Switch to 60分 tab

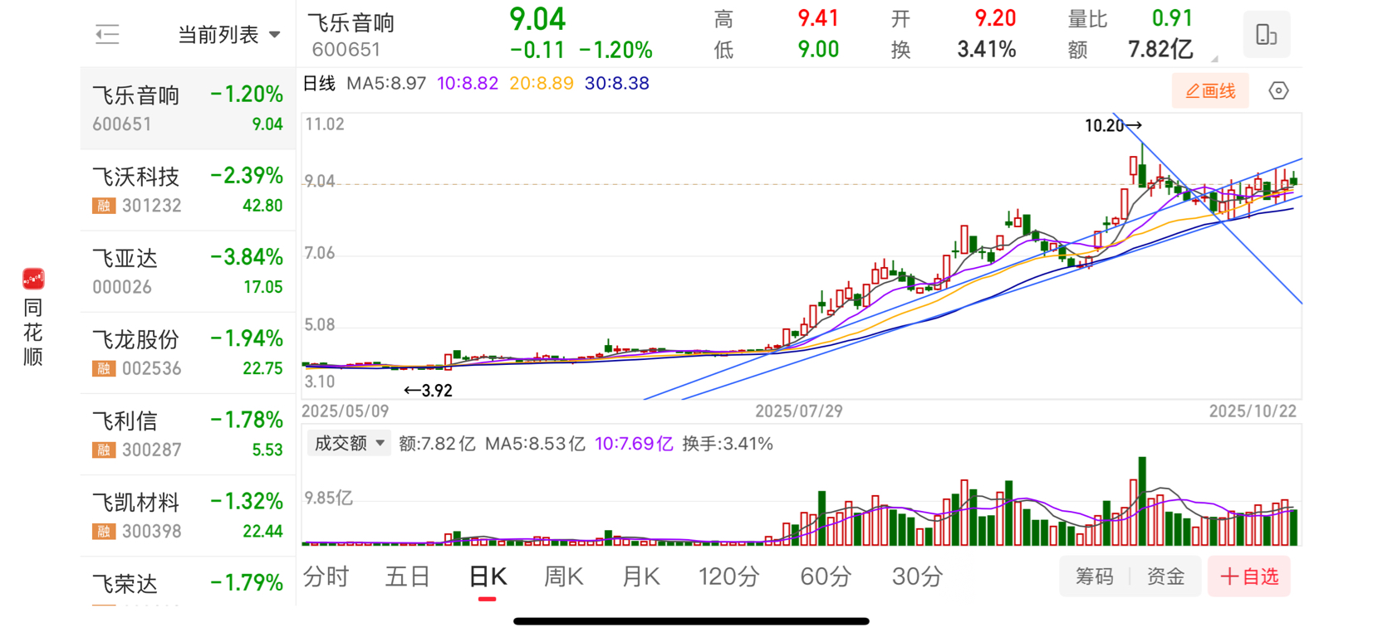pos(826,576)
